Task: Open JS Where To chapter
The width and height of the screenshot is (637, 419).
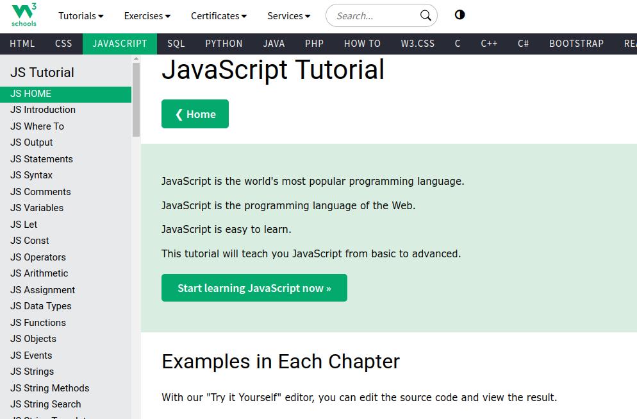Action: [x=65, y=126]
